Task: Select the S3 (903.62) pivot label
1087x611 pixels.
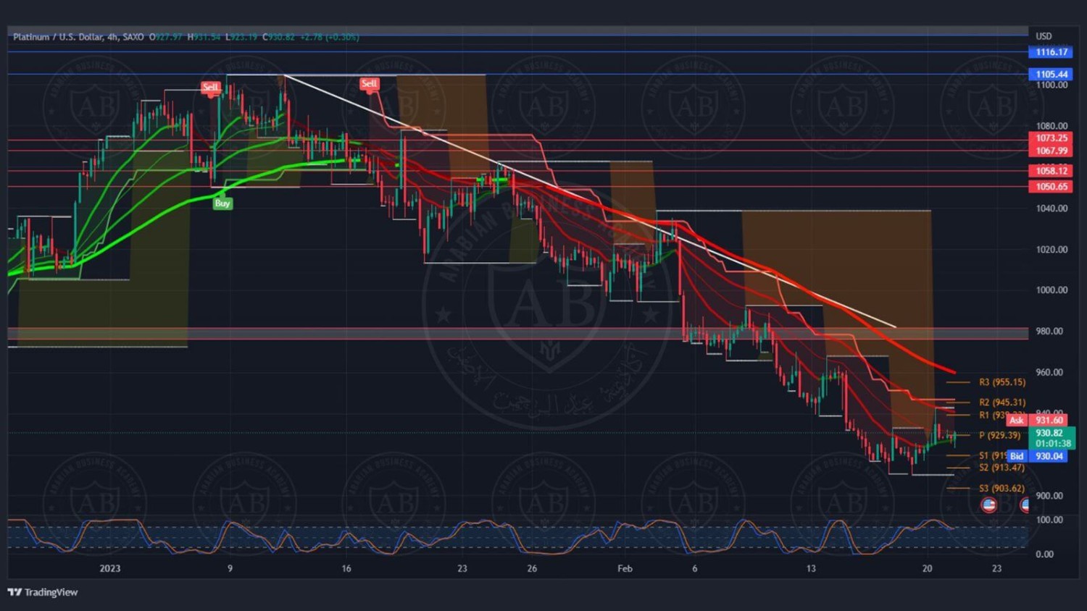Action: 1001,489
